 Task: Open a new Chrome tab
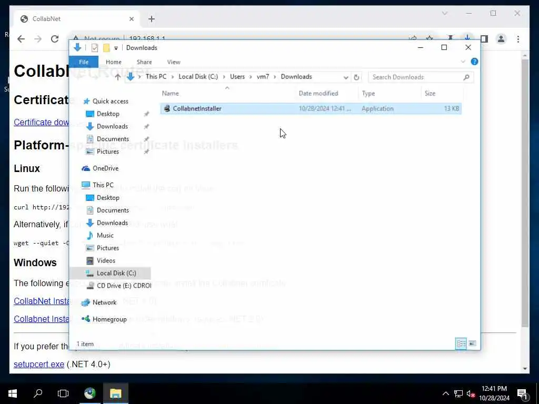click(x=152, y=19)
